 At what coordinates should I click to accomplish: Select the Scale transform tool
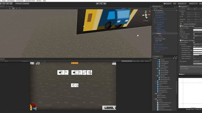(x=8, y=3)
